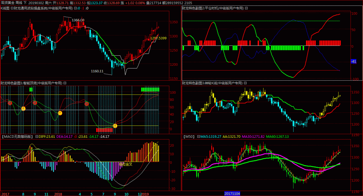Click the AA:1321.70 value
Image resolution: width=363 pixels, height=196 pixels.
[232, 136]
